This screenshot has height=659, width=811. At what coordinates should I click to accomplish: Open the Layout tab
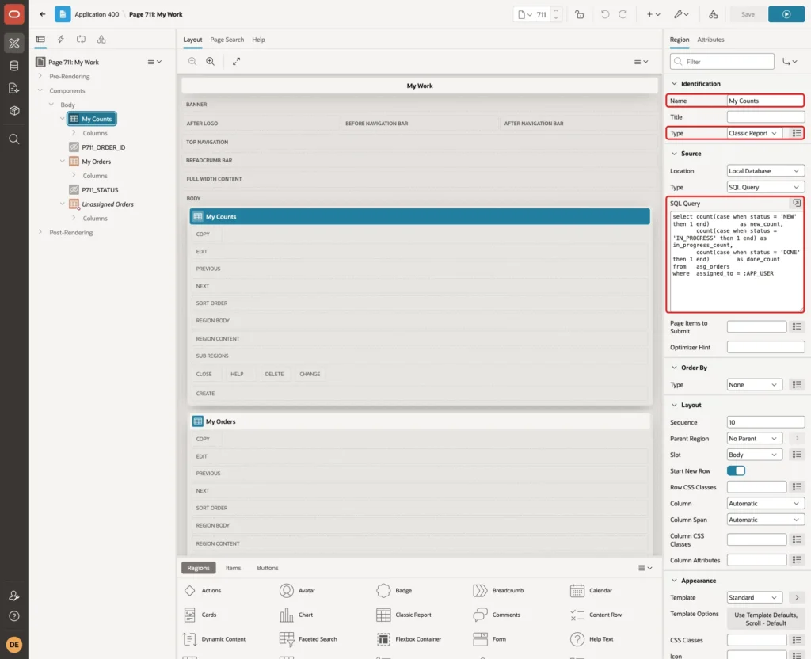[x=192, y=40]
